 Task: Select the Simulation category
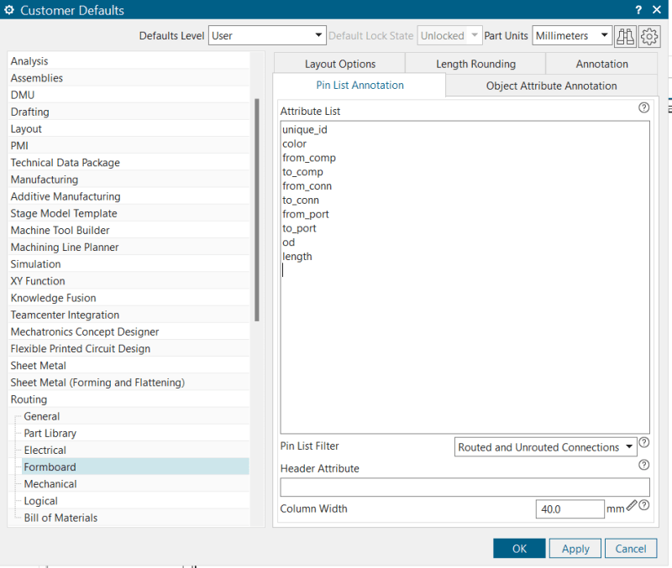coord(35,263)
